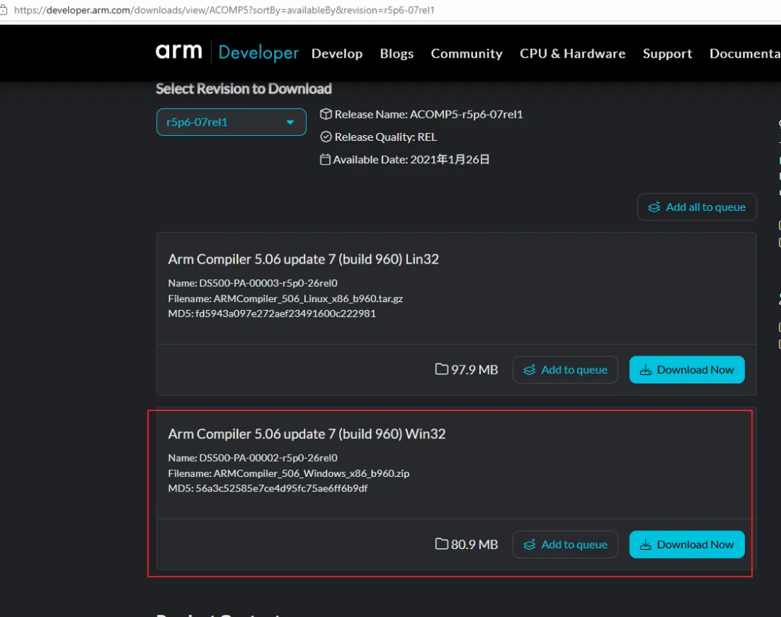Download the Lin32 compiler now
781x617 pixels.
click(x=687, y=370)
